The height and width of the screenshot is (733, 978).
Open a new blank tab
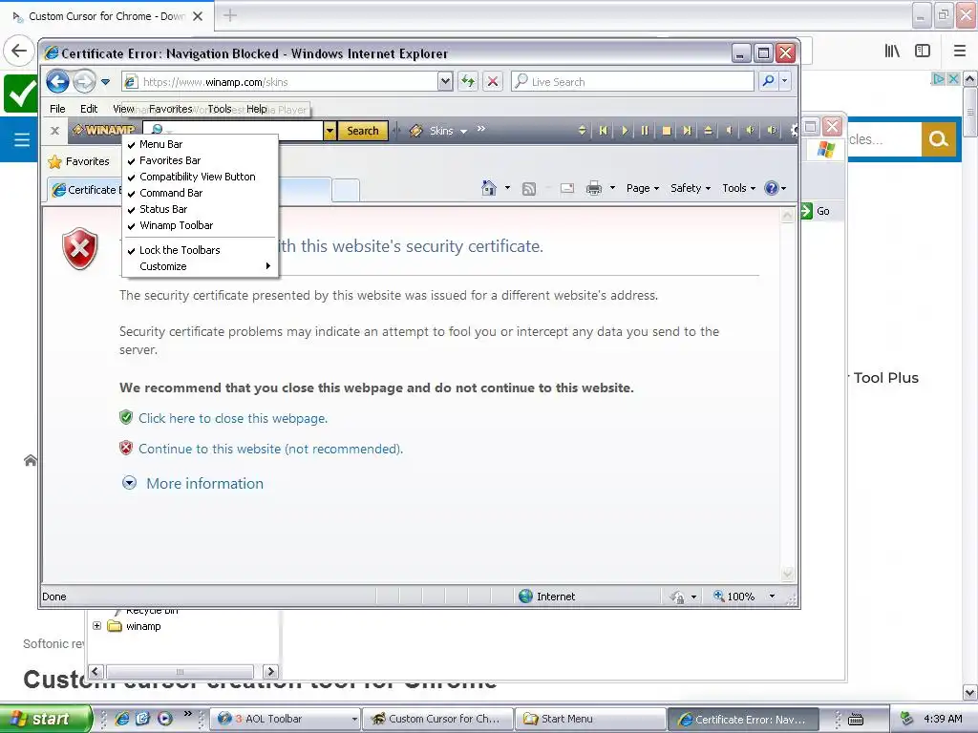pyautogui.click(x=346, y=190)
